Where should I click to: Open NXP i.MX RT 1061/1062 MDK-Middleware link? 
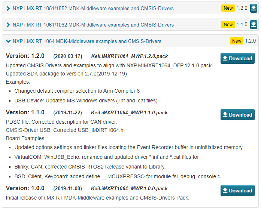tap(93, 25)
